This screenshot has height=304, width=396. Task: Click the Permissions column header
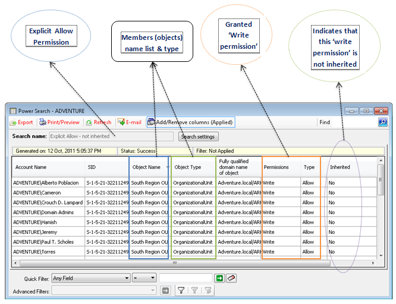276,167
